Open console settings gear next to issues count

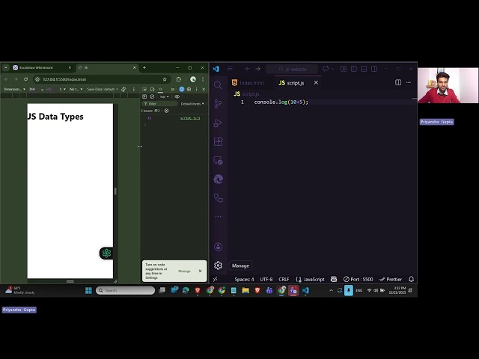[x=166, y=111]
